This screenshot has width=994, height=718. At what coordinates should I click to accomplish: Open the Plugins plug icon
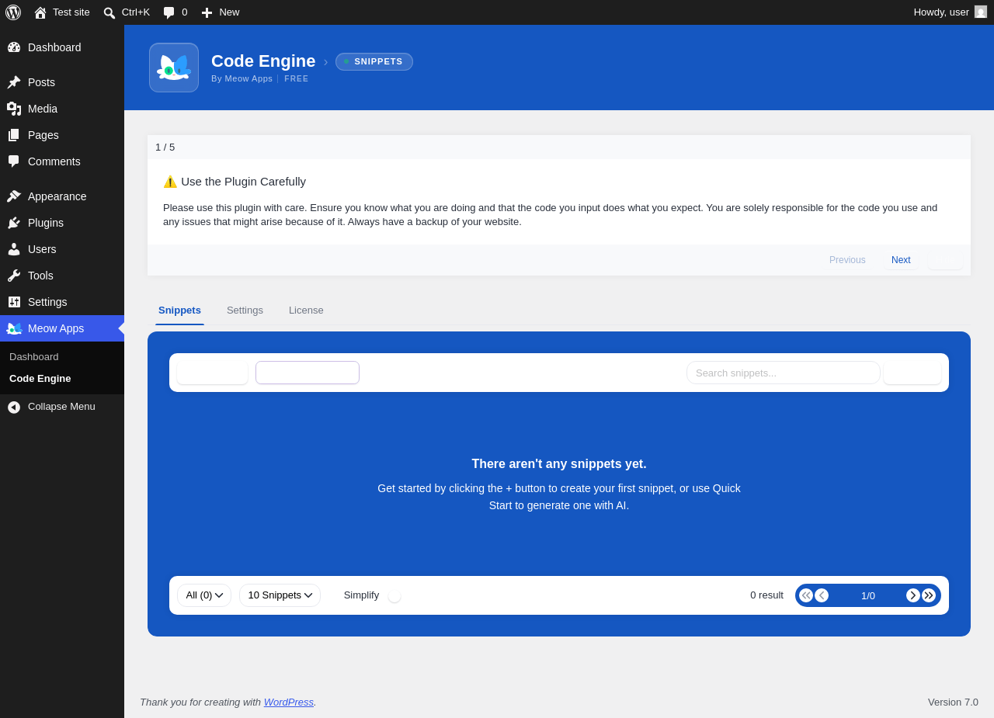[x=14, y=223]
